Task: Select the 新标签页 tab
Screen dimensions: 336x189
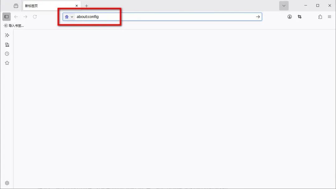Action: [52, 6]
